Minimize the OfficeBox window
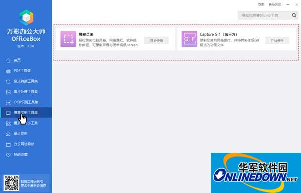Image resolution: width=301 pixels, height=193 pixels. click(288, 4)
